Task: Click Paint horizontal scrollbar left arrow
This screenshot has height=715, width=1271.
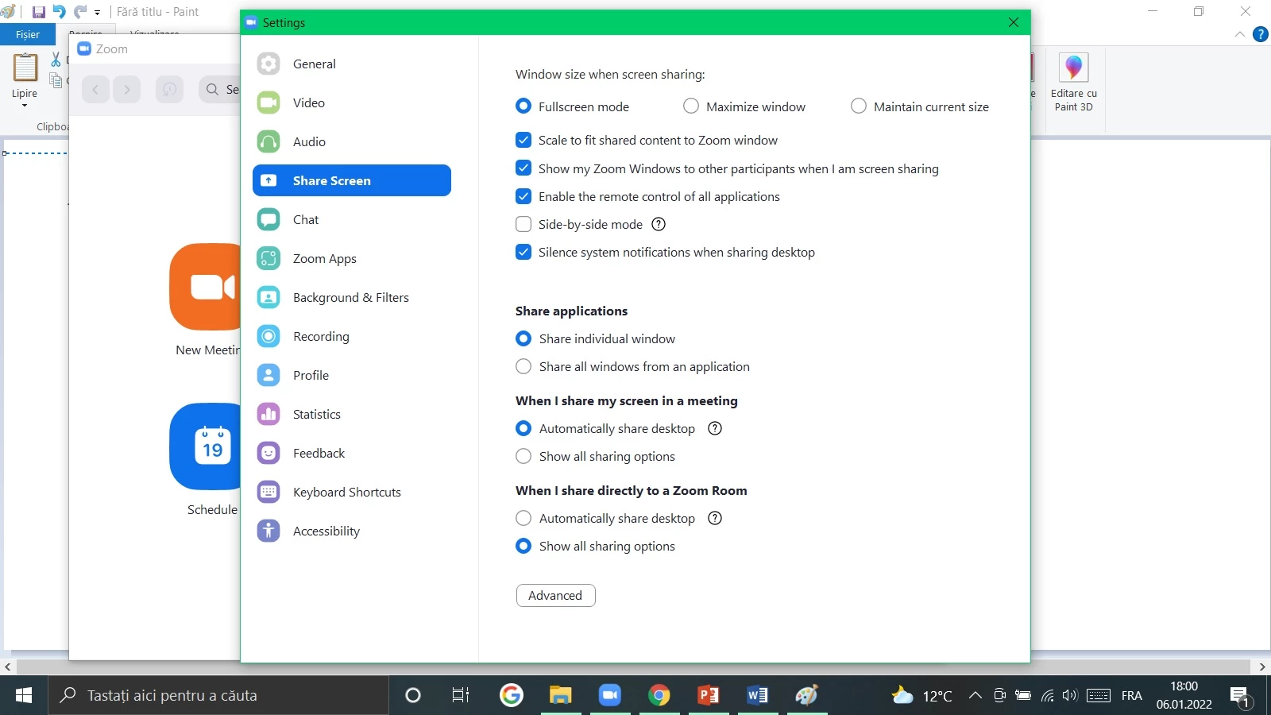Action: [7, 667]
